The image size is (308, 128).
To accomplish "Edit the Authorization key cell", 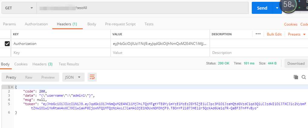I will click(61, 44).
